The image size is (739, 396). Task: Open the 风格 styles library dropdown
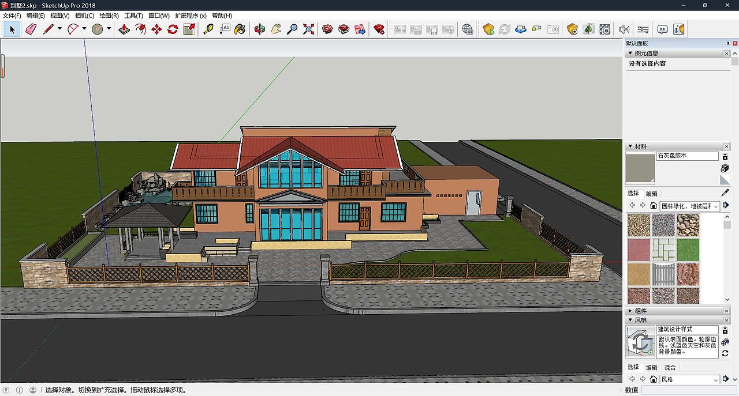click(x=690, y=379)
